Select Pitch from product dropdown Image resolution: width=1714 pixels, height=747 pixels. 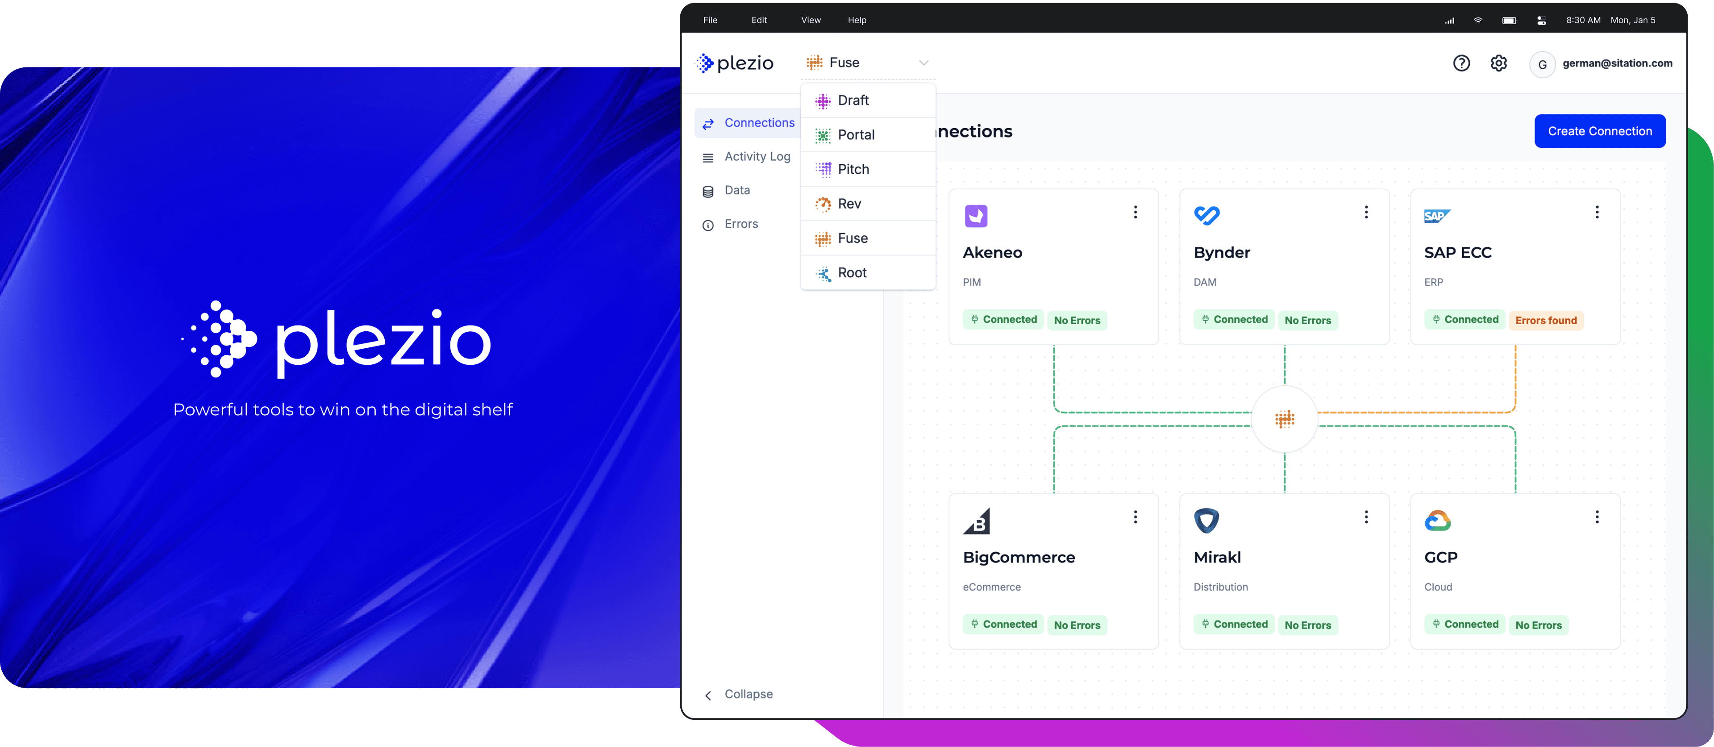click(868, 169)
